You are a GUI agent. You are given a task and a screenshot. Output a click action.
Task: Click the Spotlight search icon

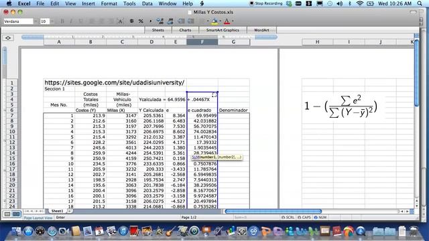[x=420, y=3]
